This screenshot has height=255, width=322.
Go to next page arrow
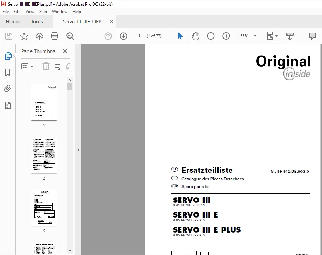[x=123, y=36]
